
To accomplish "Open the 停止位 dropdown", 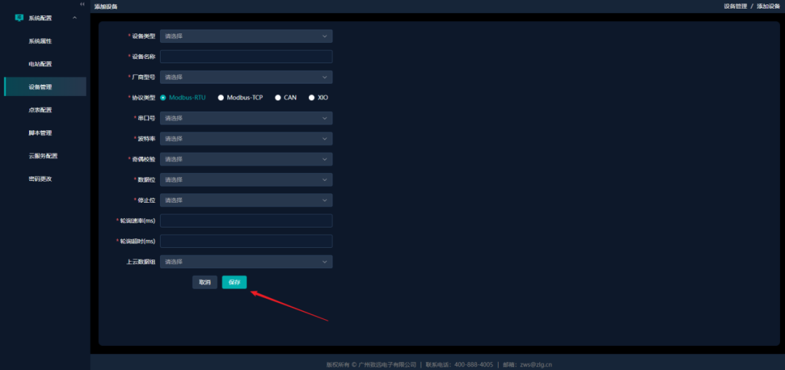I will tap(246, 201).
